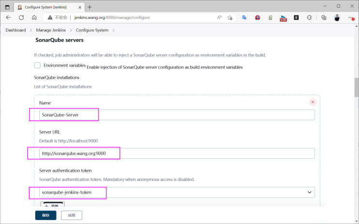Click the 'Enable injection of SonarQube server configuration' text
Image resolution: width=359 pixels, height=224 pixels.
click(x=165, y=67)
